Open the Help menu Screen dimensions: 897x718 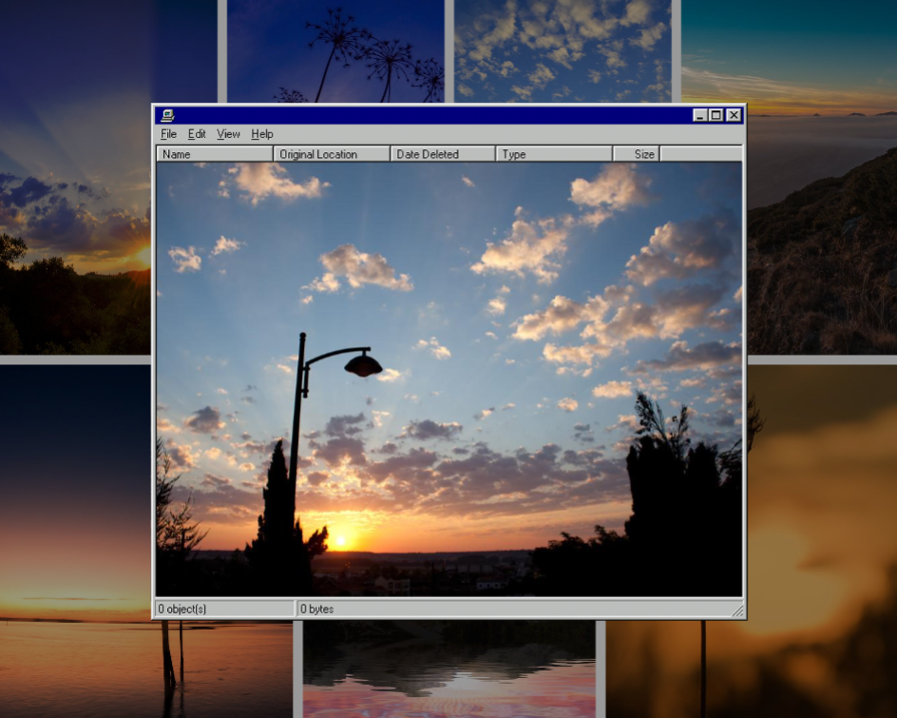(262, 134)
